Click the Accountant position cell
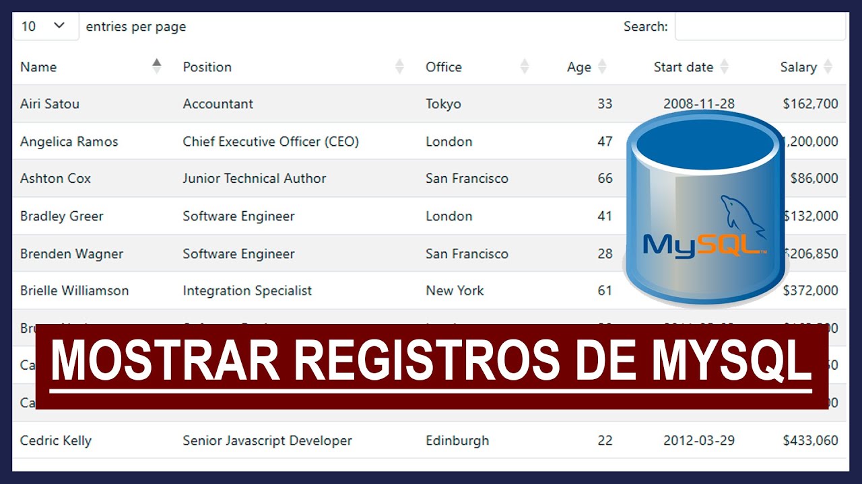Screen dimensions: 862x484 (218, 104)
